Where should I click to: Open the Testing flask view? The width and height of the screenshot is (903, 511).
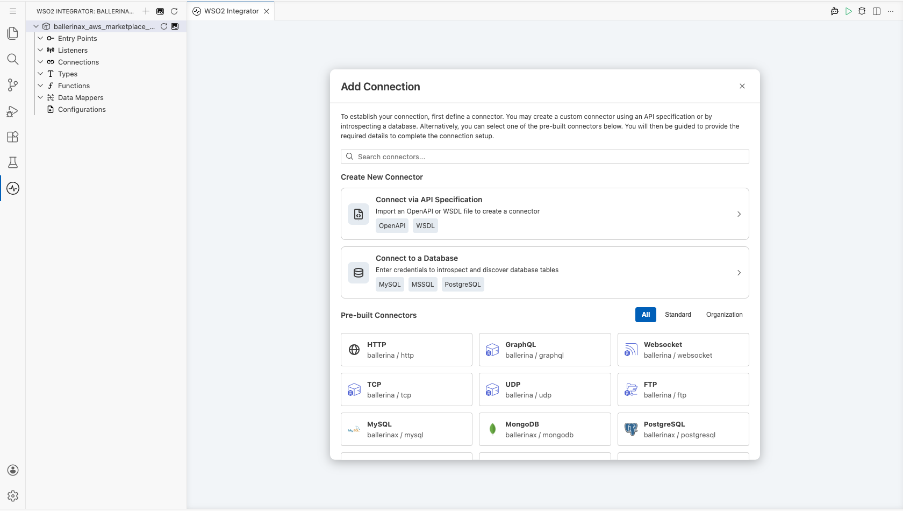[x=13, y=162]
